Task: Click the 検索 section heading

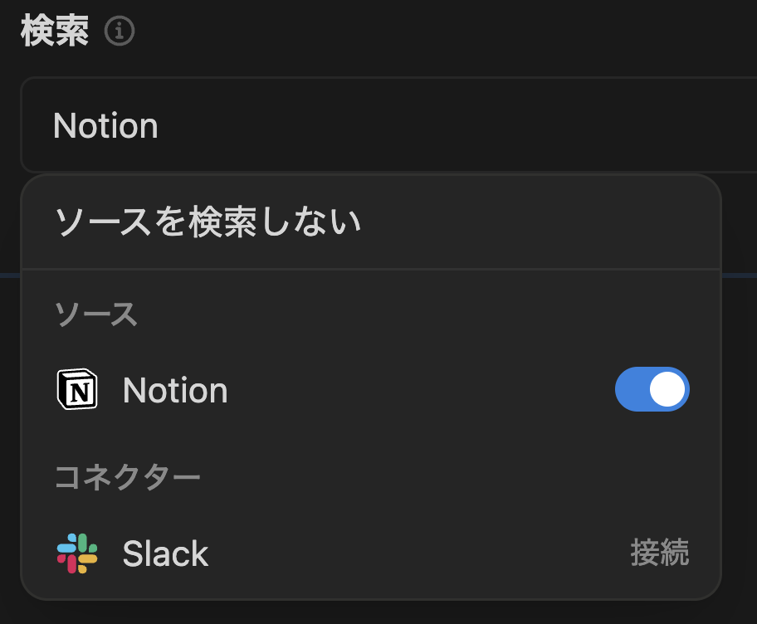Action: coord(55,31)
